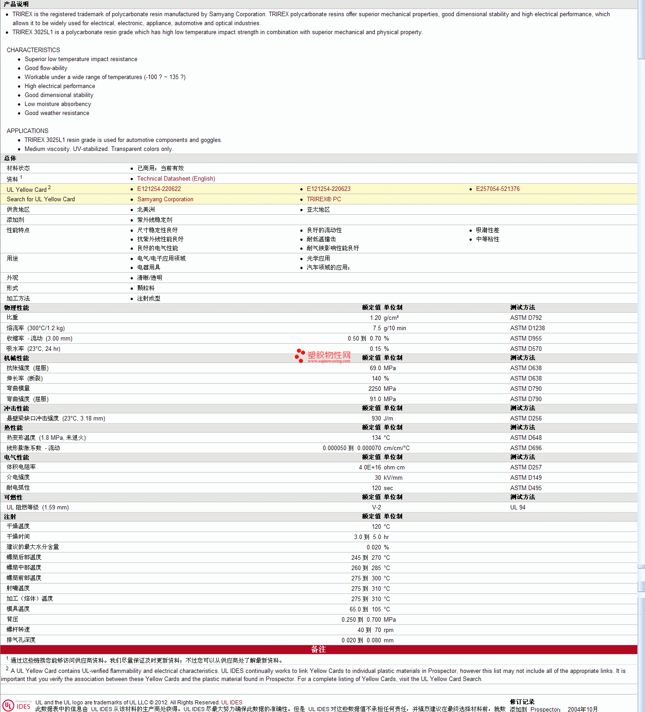Click the ASTM D696 test method

click(526, 448)
